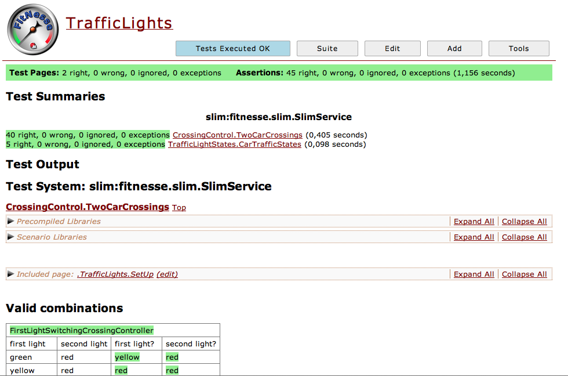This screenshot has width=568, height=376.
Task: Click the CrossingControl.TwoCarCrossings output heading link
Action: [x=88, y=207]
